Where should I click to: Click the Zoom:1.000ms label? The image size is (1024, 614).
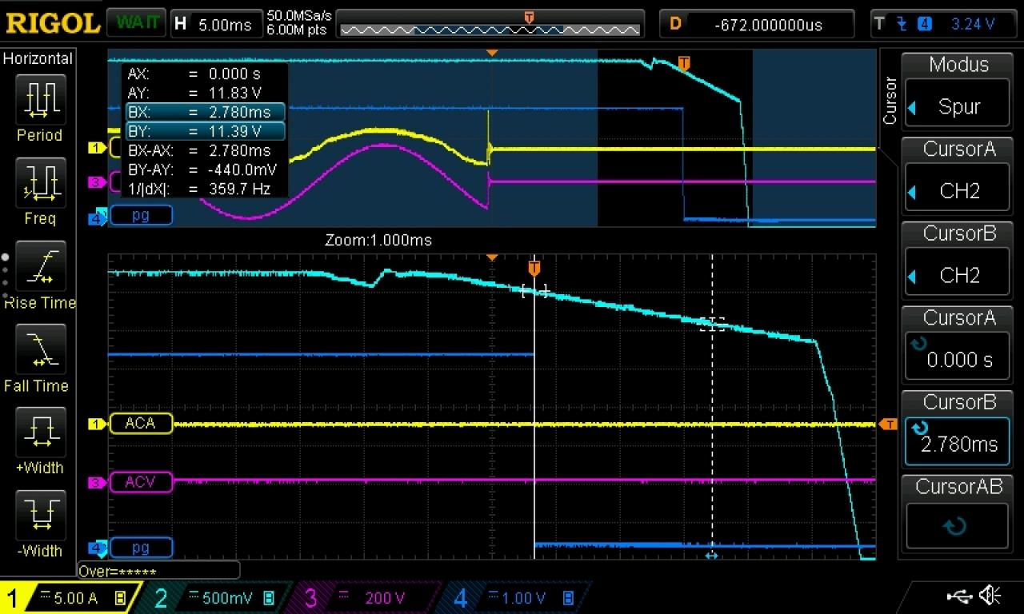point(378,240)
